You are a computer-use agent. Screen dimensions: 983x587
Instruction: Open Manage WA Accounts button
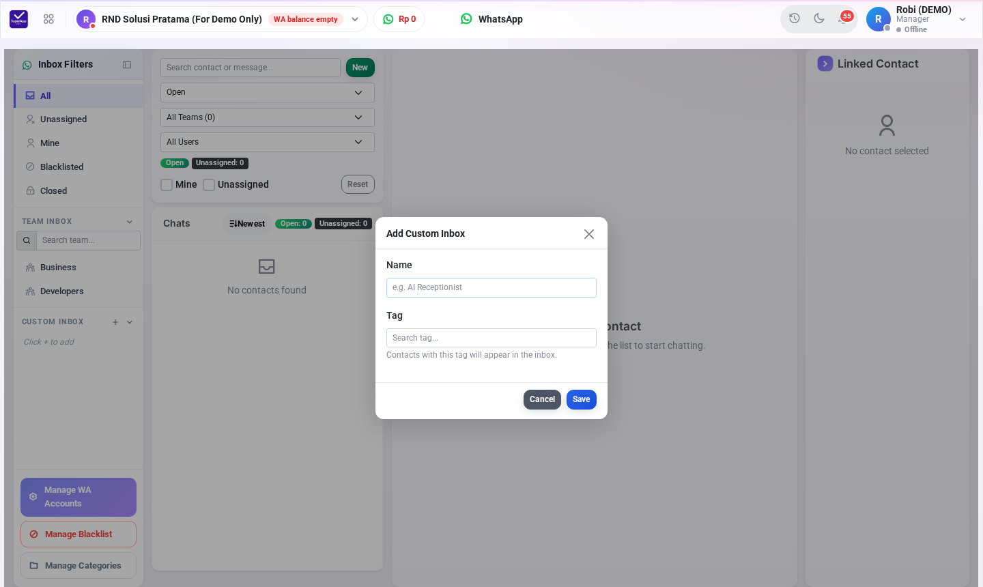79,497
